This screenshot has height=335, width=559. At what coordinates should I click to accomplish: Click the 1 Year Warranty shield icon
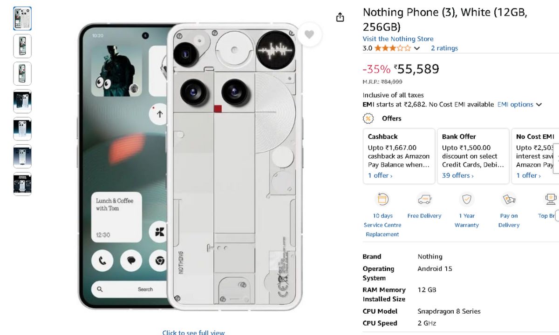tap(466, 200)
